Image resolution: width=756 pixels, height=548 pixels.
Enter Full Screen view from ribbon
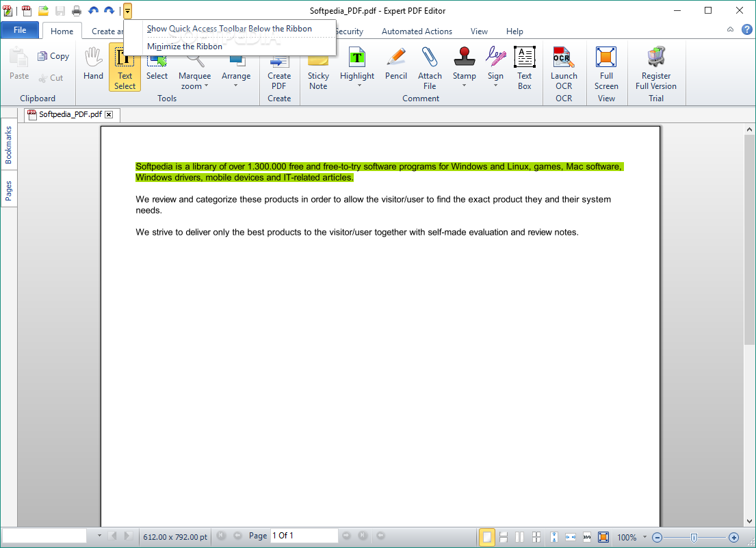click(x=606, y=68)
